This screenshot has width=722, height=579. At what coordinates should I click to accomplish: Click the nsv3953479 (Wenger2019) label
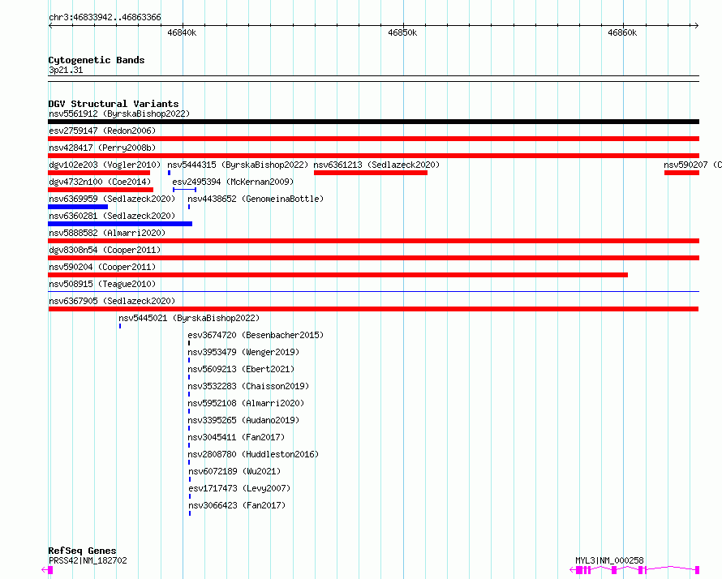coord(243,352)
